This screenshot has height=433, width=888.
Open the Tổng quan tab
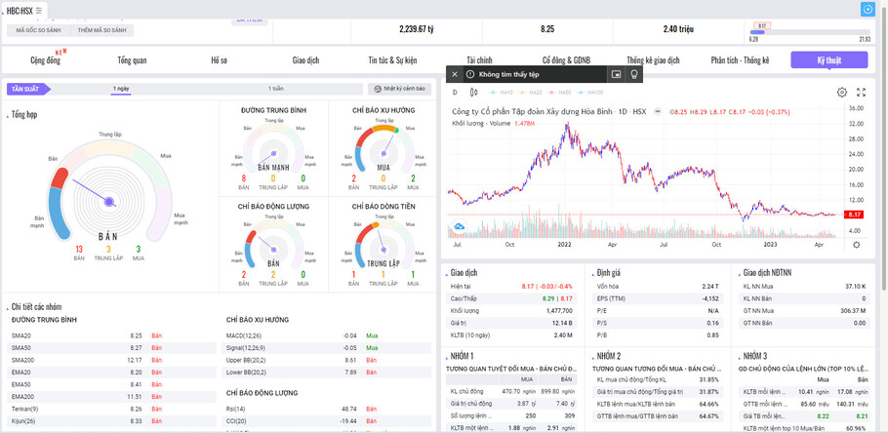point(132,60)
